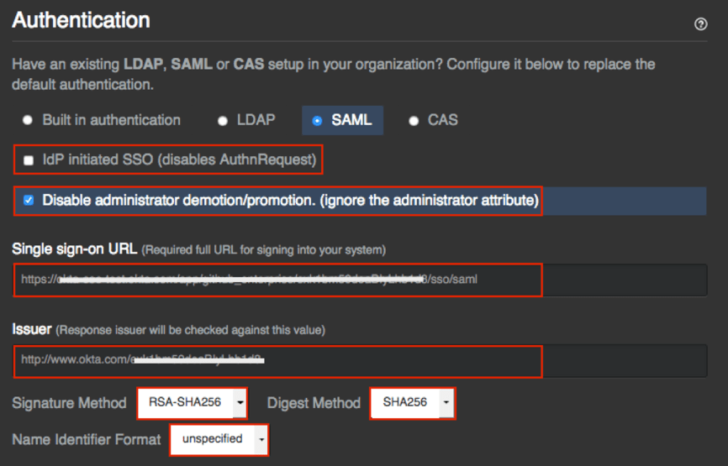Enable IdP initiated SSO checkbox

[29, 160]
